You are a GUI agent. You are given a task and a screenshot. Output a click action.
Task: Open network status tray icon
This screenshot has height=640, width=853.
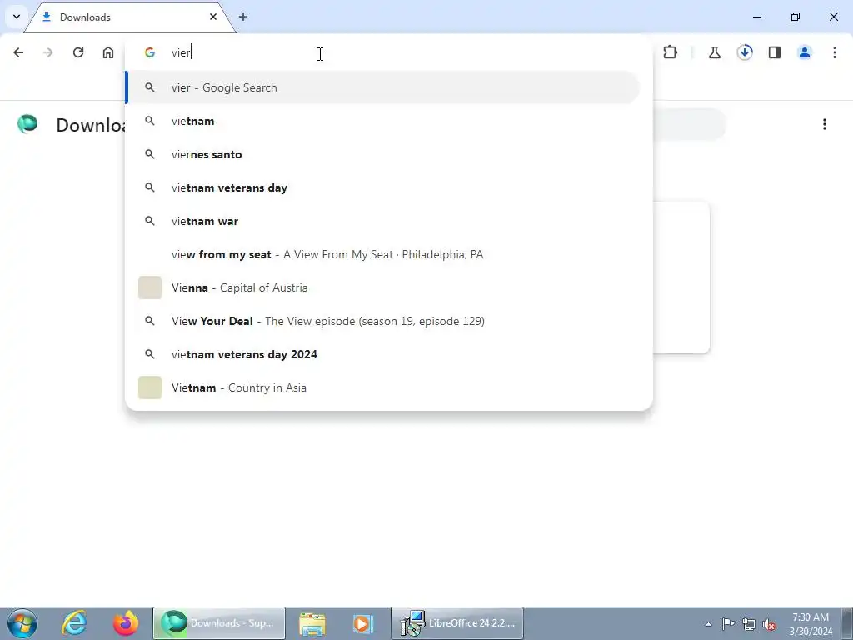pyautogui.click(x=749, y=624)
